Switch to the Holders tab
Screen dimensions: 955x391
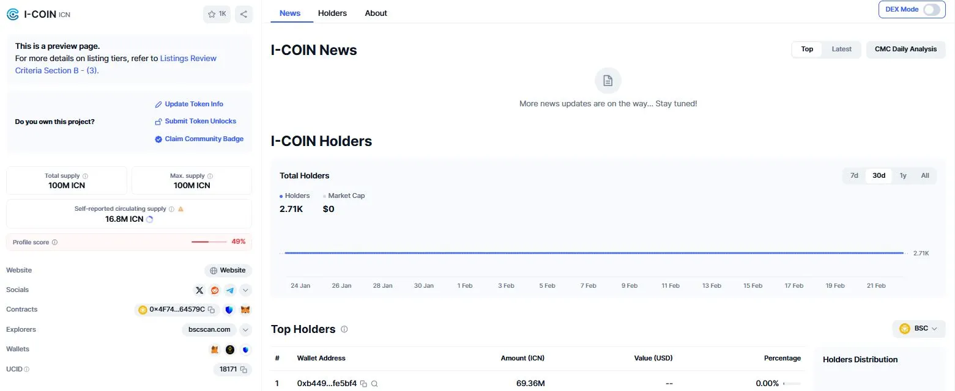[x=332, y=13]
